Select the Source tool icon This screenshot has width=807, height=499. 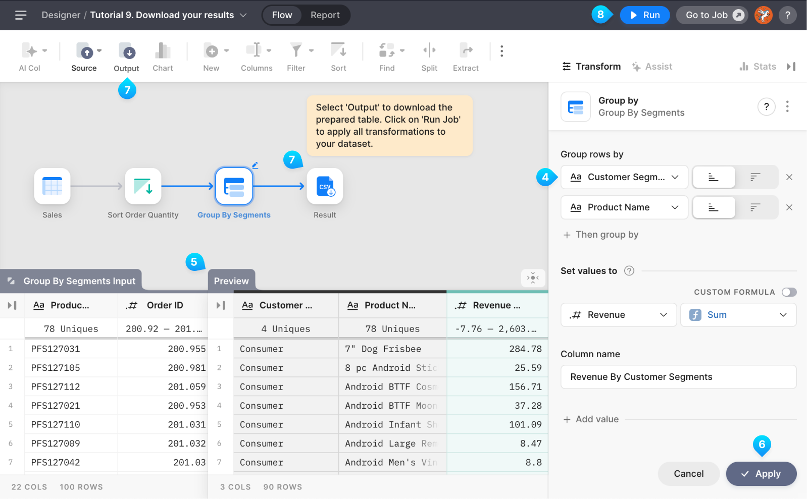[x=84, y=51]
